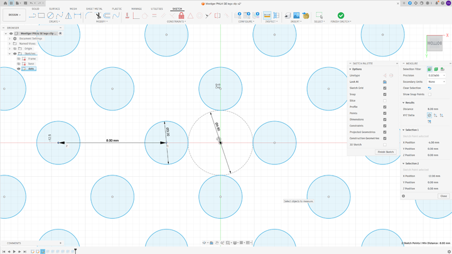
Task: Apply the Concentric constraint
Action: pyautogui.click(x=200, y=16)
